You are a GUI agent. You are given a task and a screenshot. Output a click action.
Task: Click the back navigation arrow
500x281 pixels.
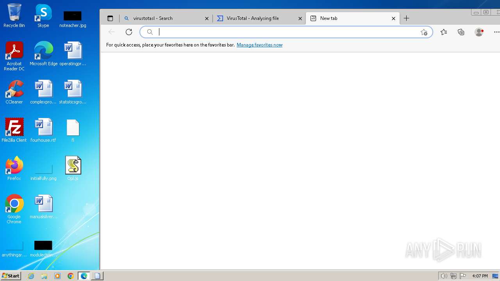click(112, 32)
